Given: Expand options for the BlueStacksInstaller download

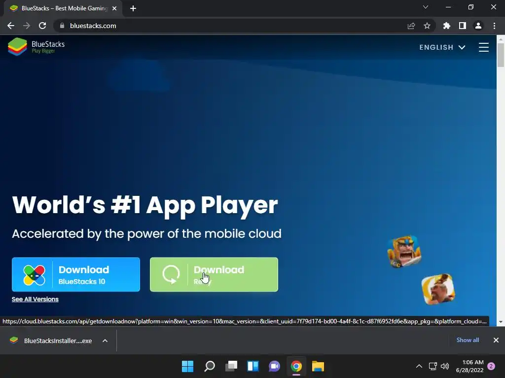Looking at the screenshot, I should coord(105,341).
